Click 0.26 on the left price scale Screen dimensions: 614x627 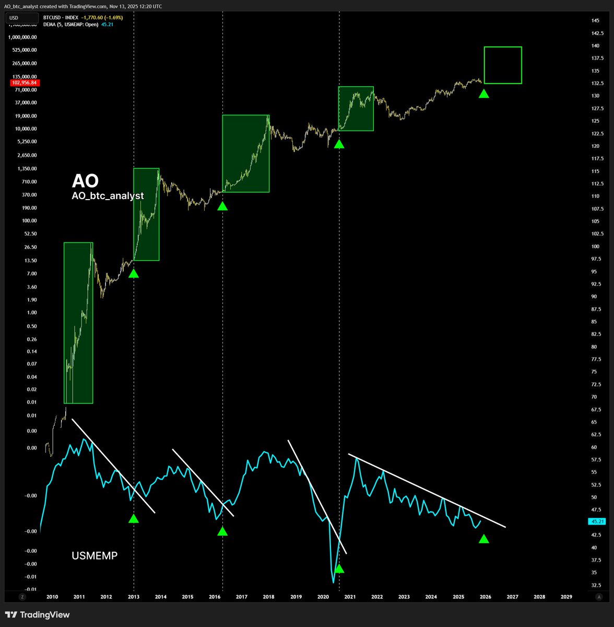pyautogui.click(x=31, y=339)
